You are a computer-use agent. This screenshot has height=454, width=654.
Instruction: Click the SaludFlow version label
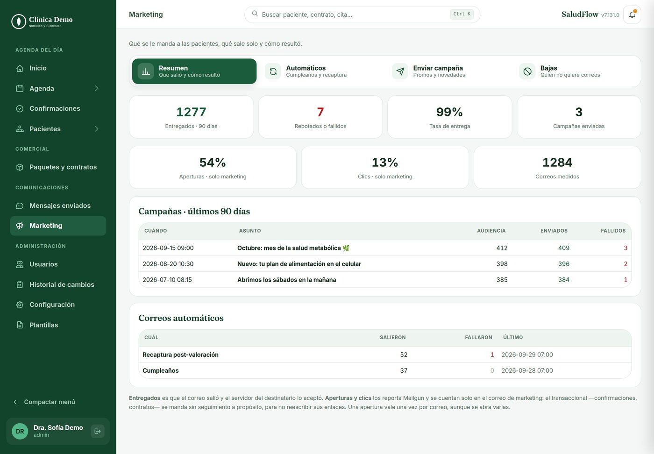[x=610, y=15]
